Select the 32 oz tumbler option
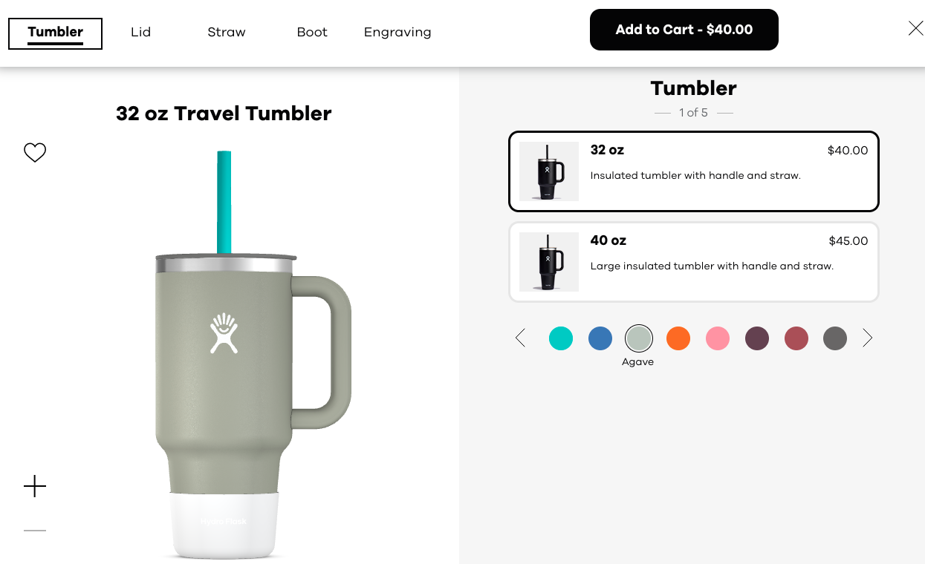The image size is (925, 564). click(x=694, y=171)
